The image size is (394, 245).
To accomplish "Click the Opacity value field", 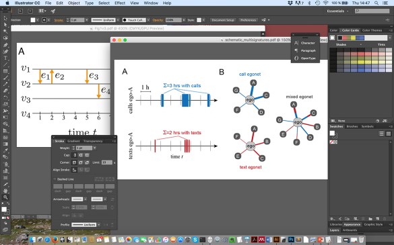I will [173, 20].
